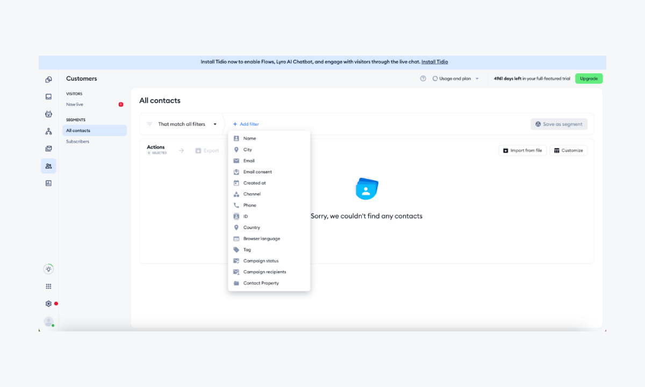Open the Inbox icon in the sidebar
The height and width of the screenshot is (387, 645).
click(48, 96)
